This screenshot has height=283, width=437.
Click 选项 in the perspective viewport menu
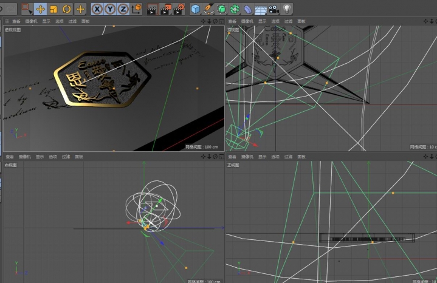pyautogui.click(x=59, y=21)
